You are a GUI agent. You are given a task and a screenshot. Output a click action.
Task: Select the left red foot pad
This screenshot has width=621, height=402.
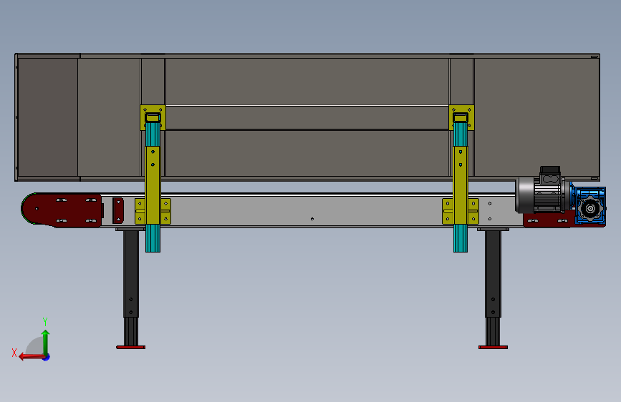(x=130, y=348)
